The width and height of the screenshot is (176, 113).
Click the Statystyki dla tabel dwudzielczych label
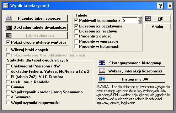click(x=37, y=60)
